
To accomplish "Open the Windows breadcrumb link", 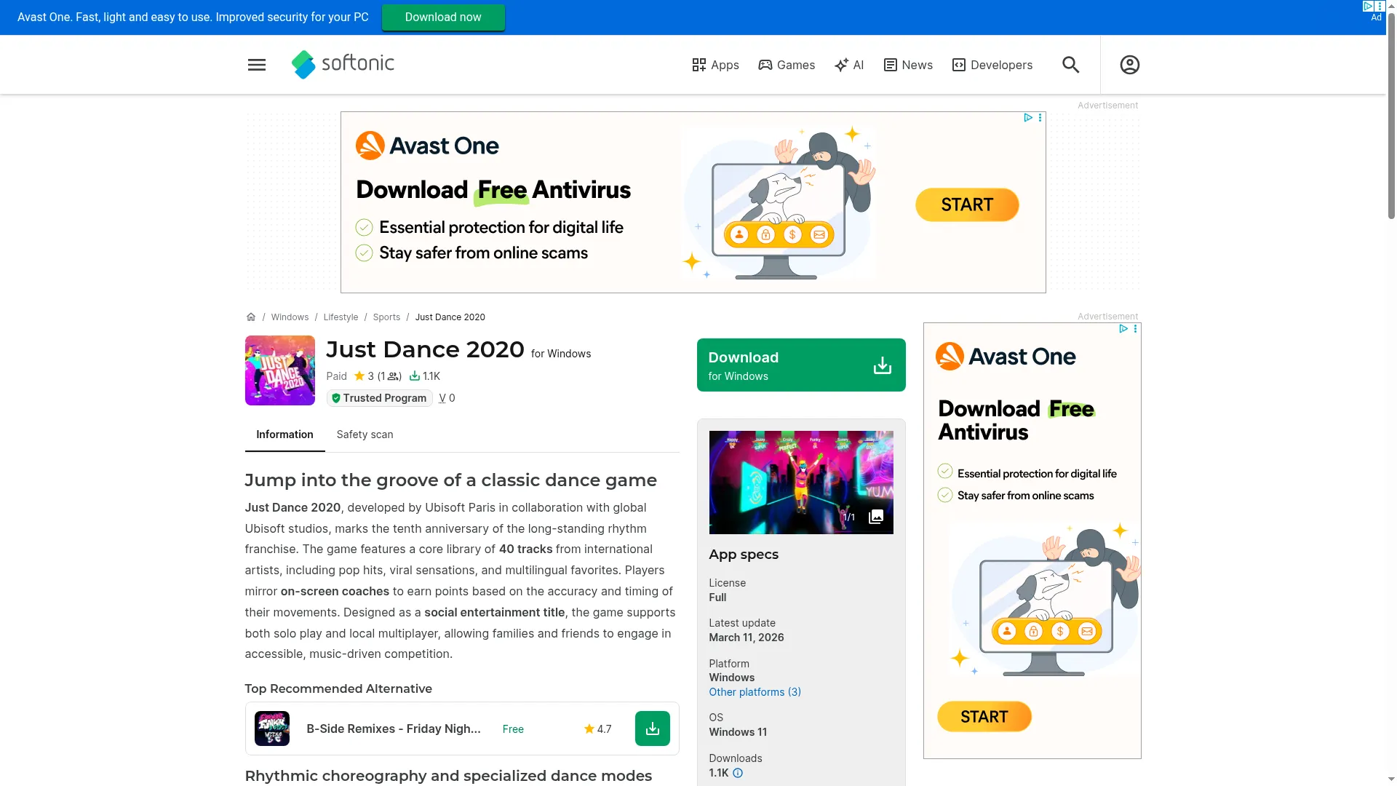I will [290, 317].
